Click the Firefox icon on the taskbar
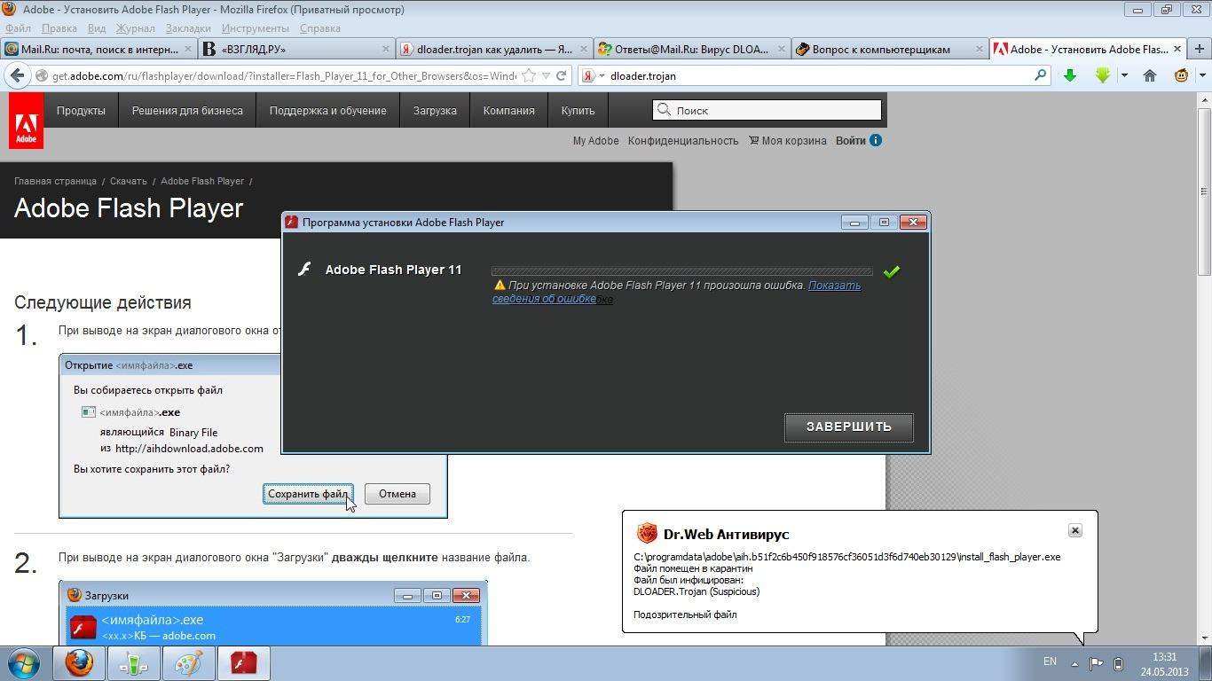 click(x=79, y=663)
